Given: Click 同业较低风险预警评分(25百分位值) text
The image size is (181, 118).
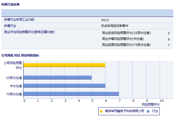Looking at the screenshot, I should 126,33.
